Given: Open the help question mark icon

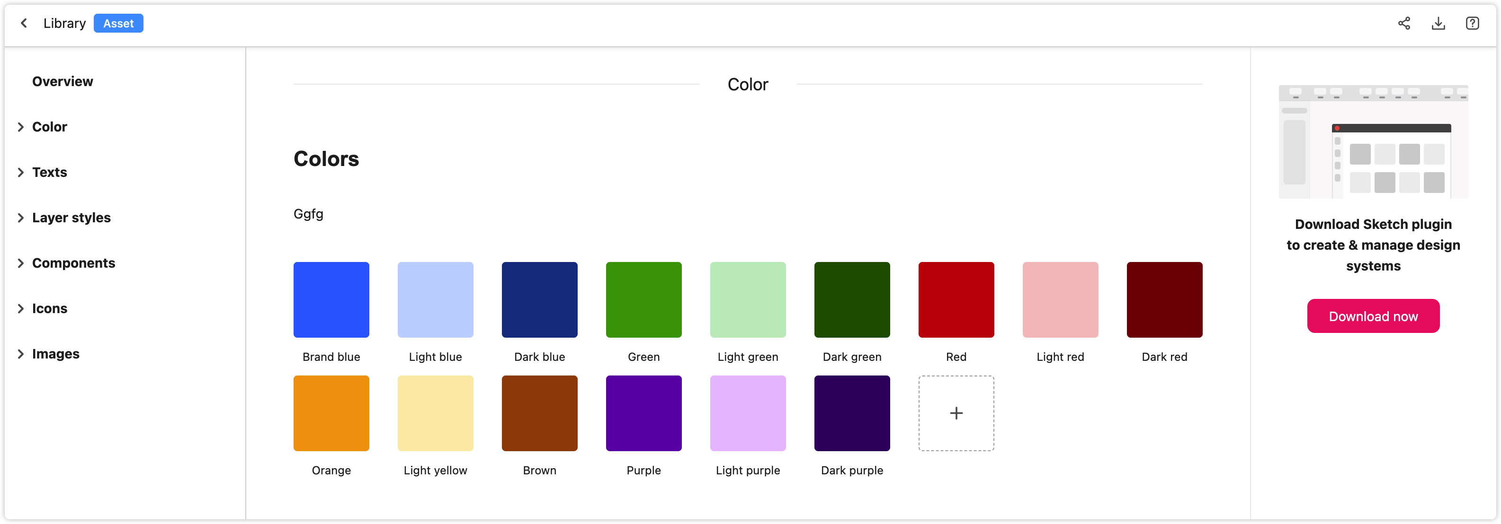Looking at the screenshot, I should click(1472, 23).
